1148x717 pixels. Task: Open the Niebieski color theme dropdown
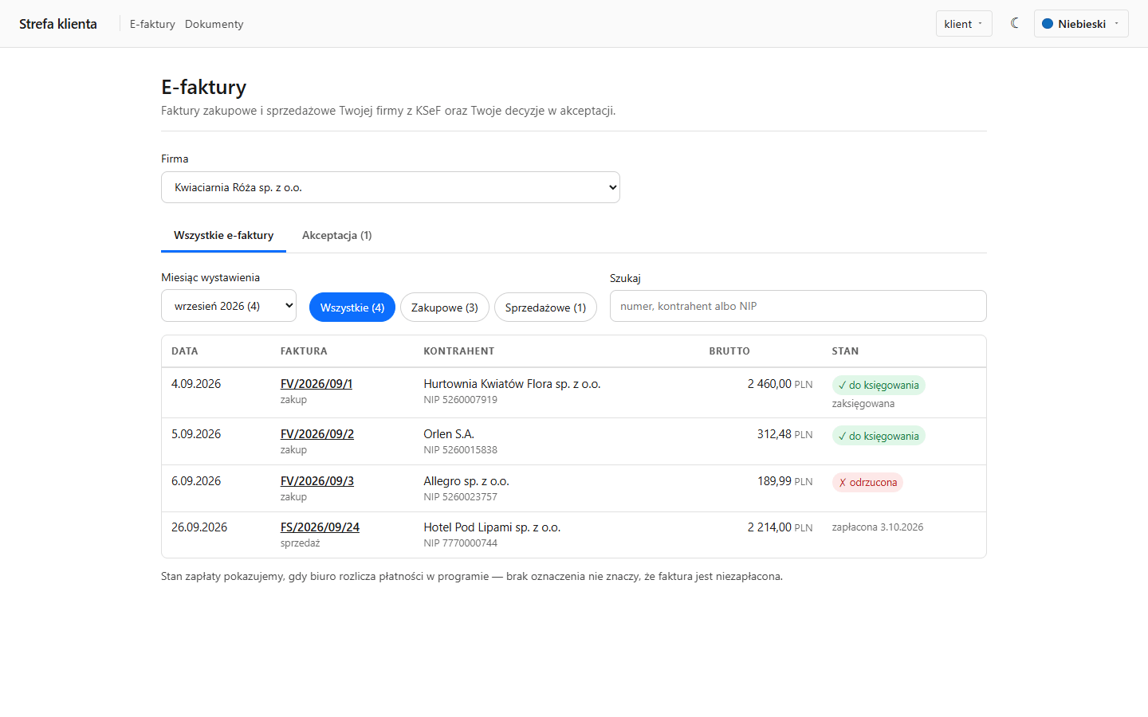[1081, 24]
